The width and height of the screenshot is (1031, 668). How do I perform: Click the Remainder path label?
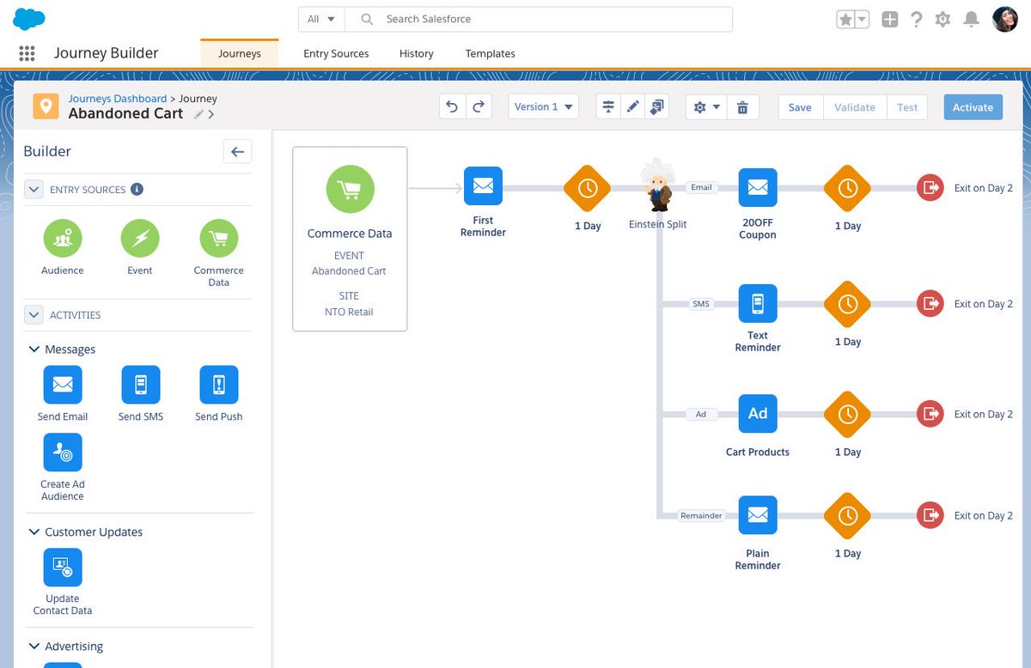(x=701, y=516)
